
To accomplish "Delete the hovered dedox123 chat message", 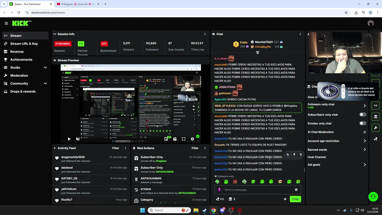I will pyautogui.click(x=301, y=155).
